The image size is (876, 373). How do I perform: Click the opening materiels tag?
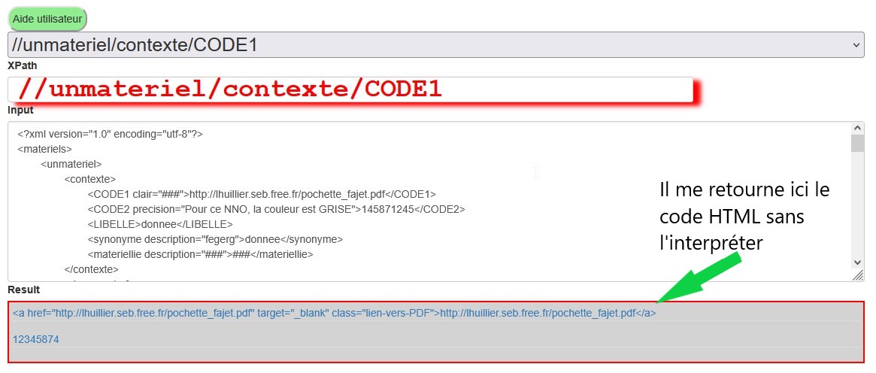[x=44, y=149]
